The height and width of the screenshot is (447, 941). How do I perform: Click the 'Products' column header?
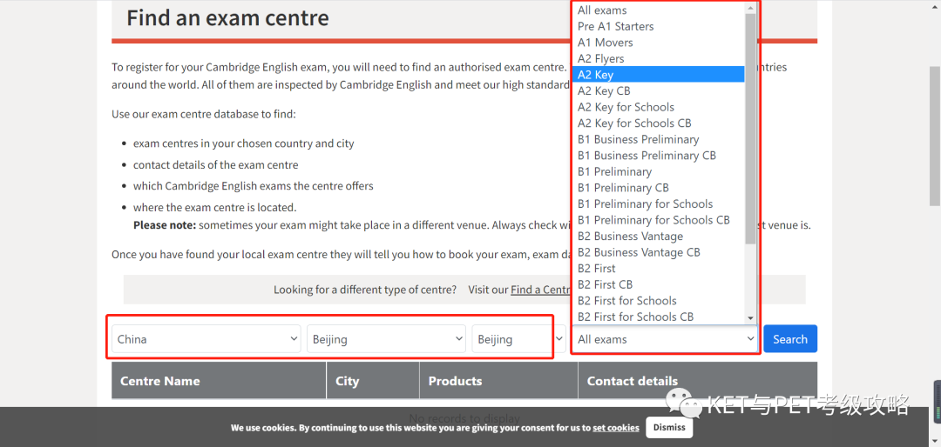point(498,381)
